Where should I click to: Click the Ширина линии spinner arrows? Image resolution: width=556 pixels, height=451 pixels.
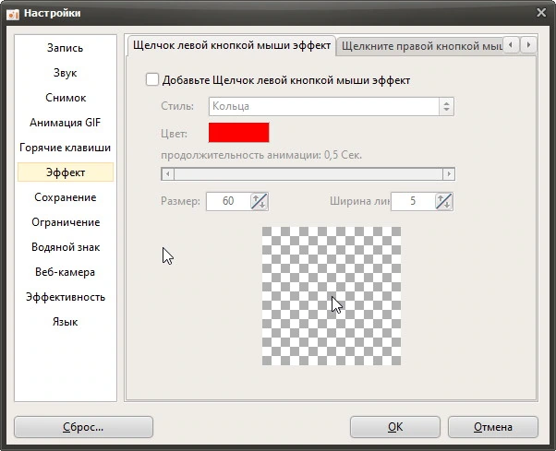tap(444, 201)
